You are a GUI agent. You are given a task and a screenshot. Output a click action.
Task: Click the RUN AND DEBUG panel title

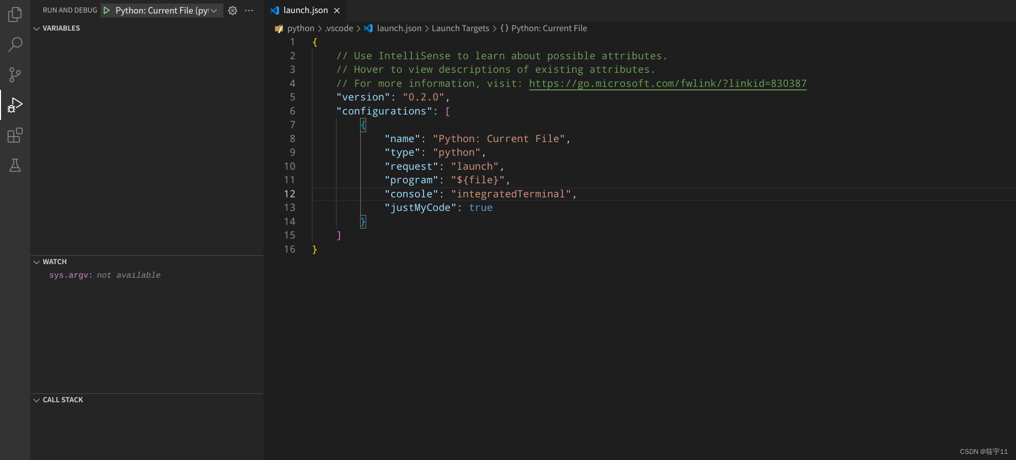pyautogui.click(x=70, y=10)
